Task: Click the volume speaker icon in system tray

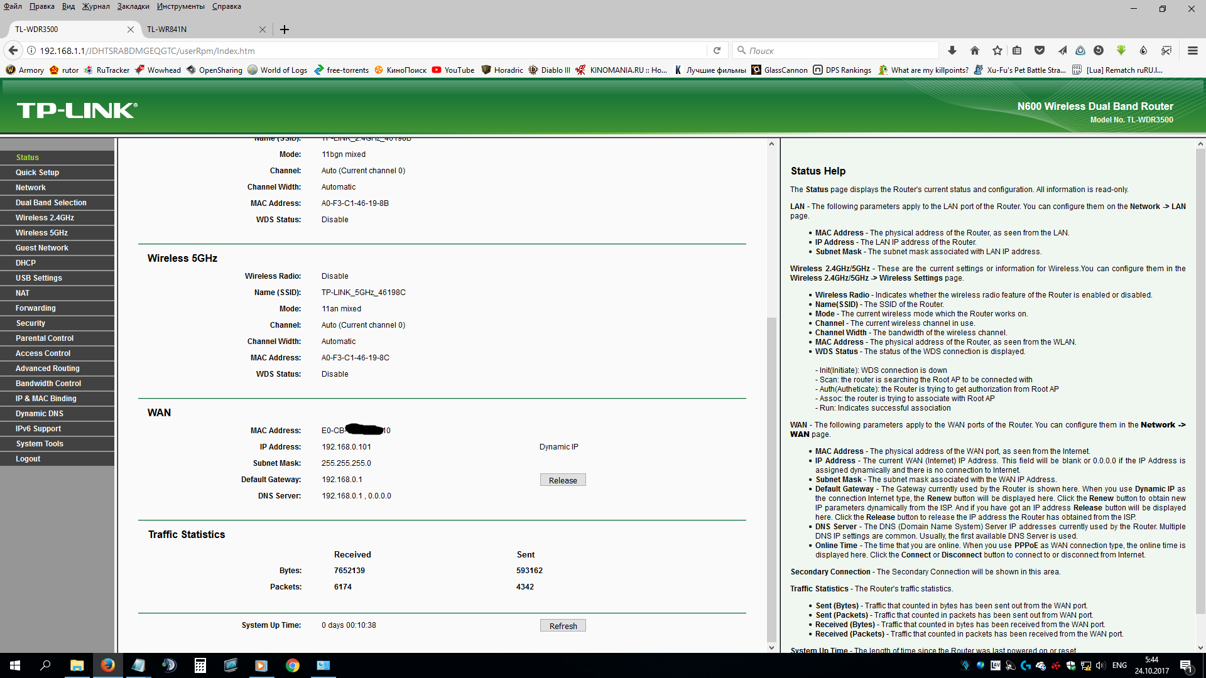Action: click(1100, 665)
